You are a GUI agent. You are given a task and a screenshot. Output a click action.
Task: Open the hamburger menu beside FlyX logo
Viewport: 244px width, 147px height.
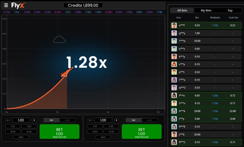(6, 5)
